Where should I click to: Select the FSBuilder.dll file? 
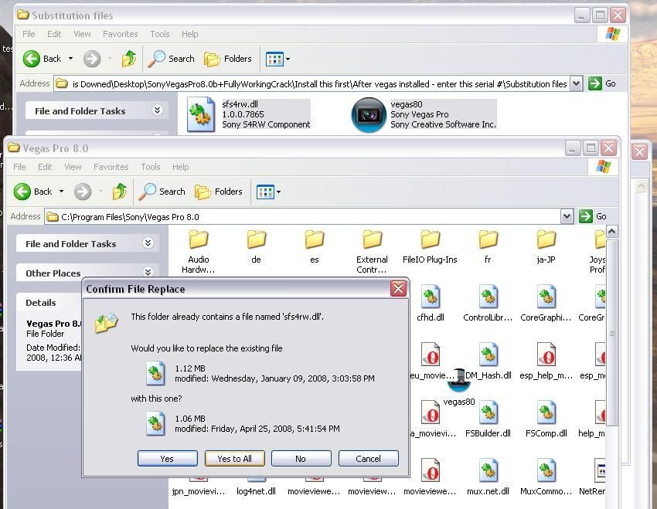488,419
